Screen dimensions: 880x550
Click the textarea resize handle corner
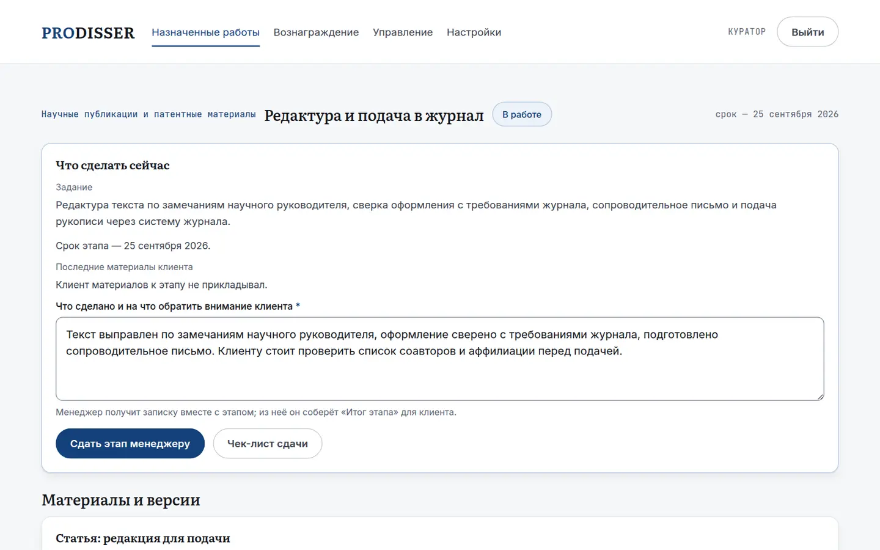(x=820, y=397)
